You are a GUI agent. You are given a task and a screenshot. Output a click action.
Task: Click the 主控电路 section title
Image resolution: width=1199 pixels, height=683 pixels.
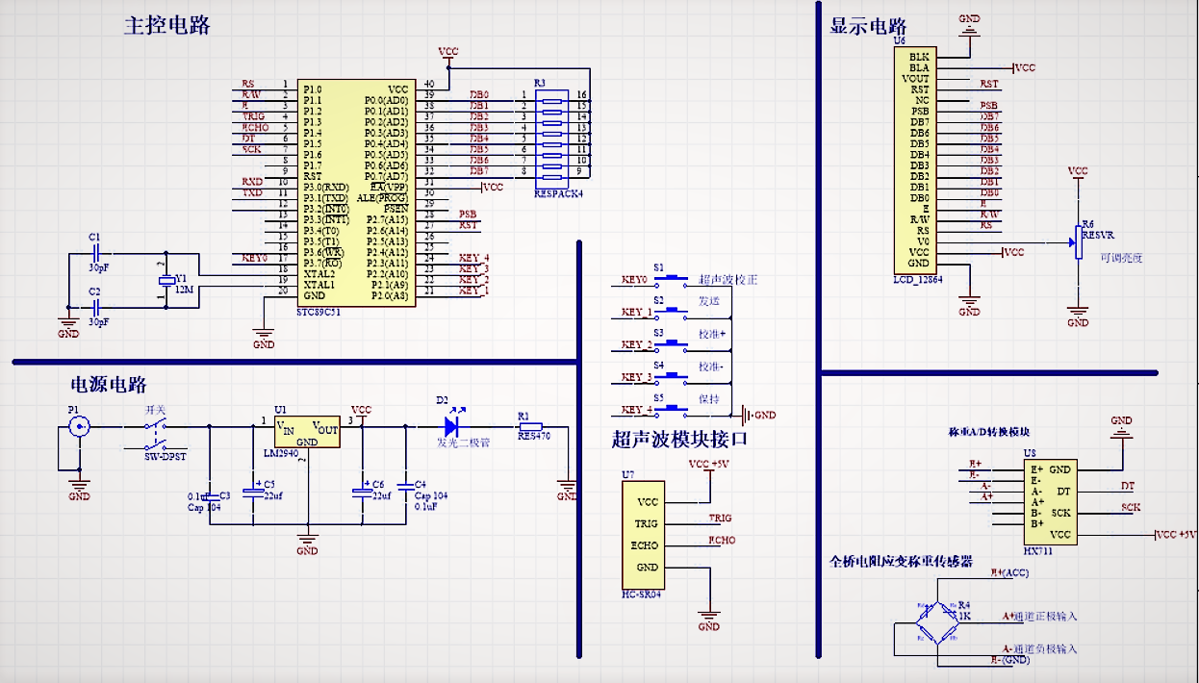tap(167, 26)
